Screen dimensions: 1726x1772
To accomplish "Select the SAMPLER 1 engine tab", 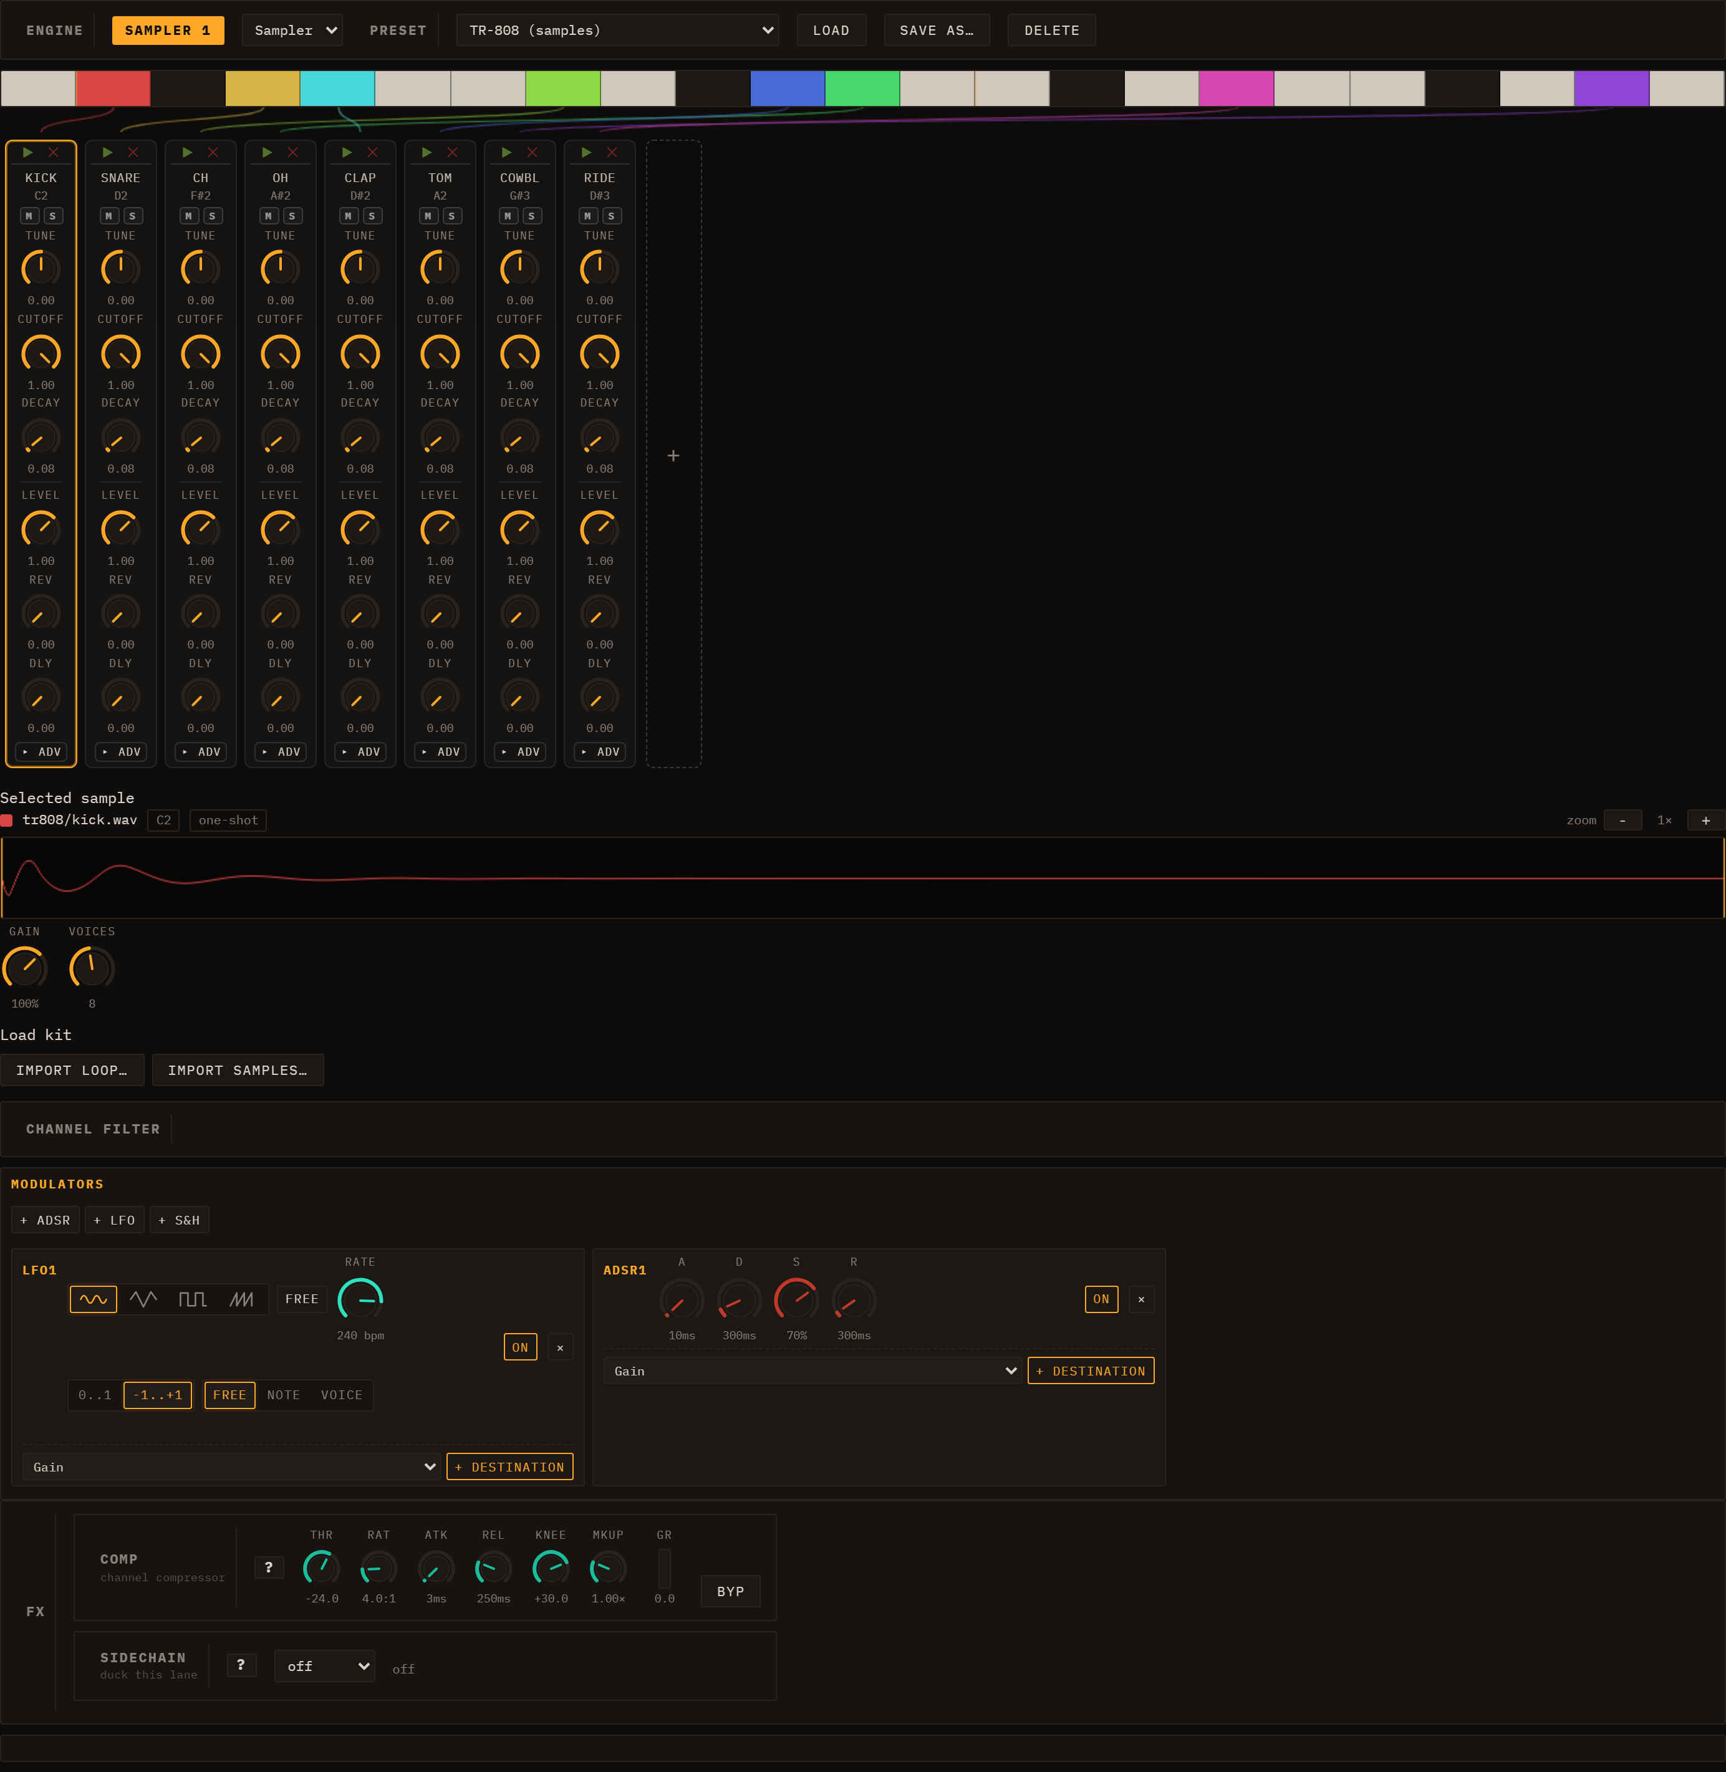I will click(168, 30).
